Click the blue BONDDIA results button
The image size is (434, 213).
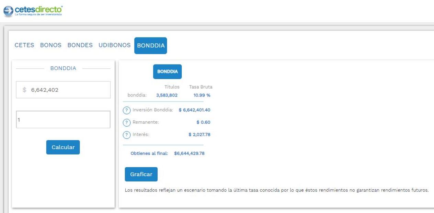tap(168, 72)
